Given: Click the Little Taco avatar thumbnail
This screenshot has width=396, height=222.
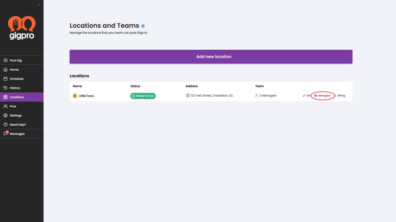Looking at the screenshot, I should 75,96.
